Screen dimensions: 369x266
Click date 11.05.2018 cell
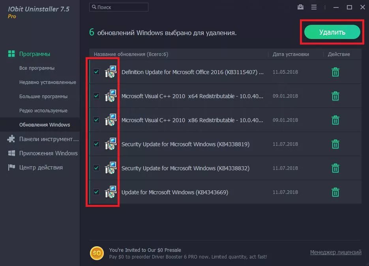285,72
